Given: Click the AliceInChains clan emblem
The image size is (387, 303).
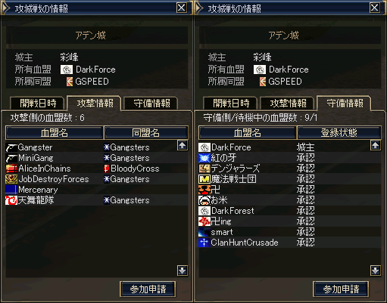Looking at the screenshot, I should tap(11, 169).
